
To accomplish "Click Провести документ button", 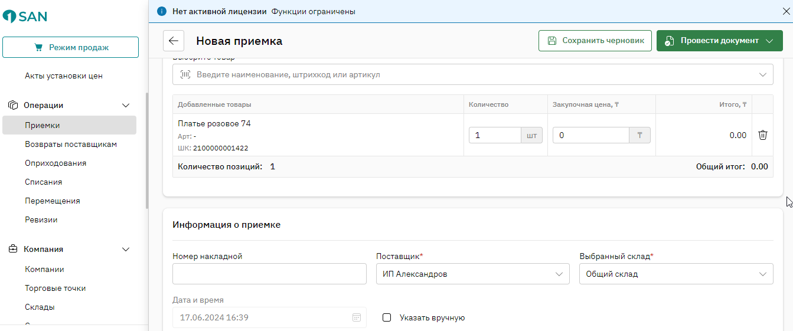I will (719, 41).
